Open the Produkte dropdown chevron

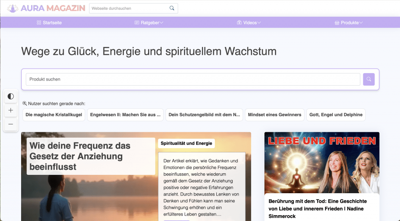[361, 23]
